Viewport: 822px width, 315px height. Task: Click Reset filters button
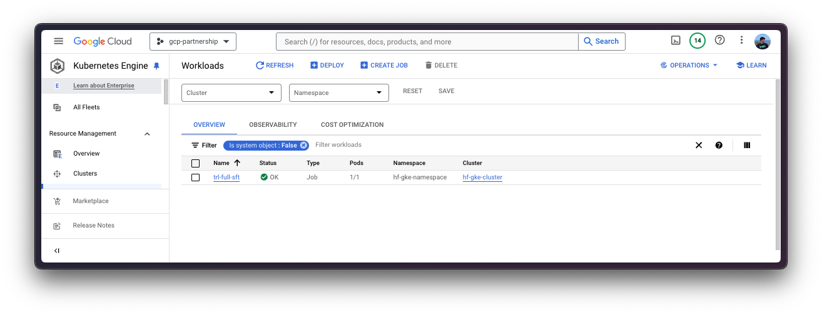click(413, 91)
